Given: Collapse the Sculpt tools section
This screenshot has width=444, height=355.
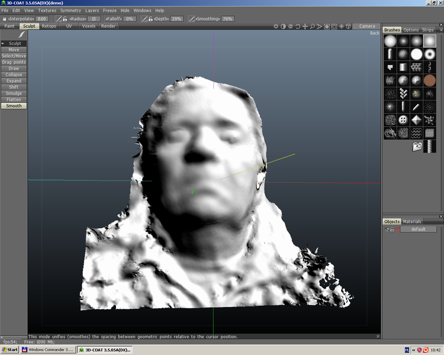Looking at the screenshot, I should pyautogui.click(x=3, y=43).
